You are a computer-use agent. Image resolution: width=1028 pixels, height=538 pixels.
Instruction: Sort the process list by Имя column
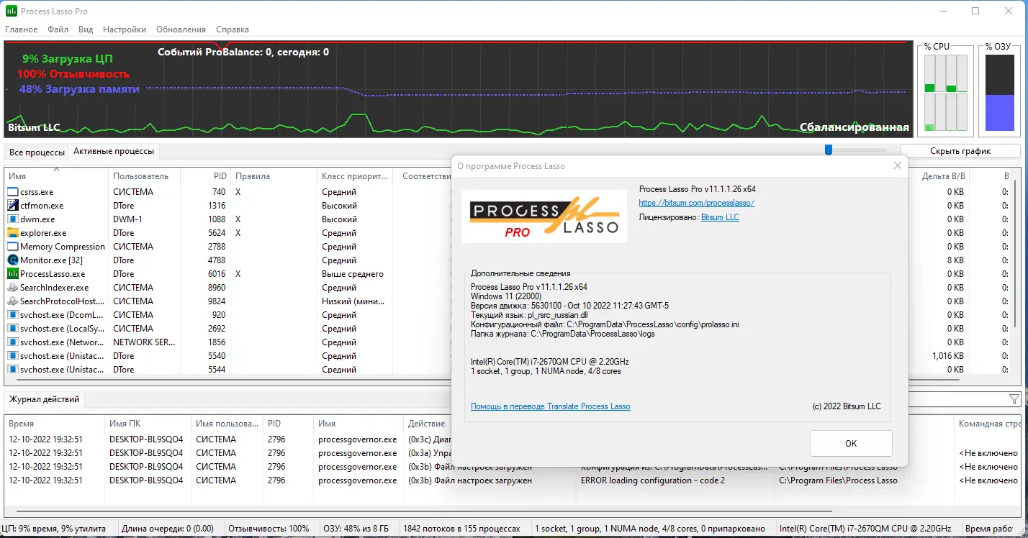coord(56,176)
